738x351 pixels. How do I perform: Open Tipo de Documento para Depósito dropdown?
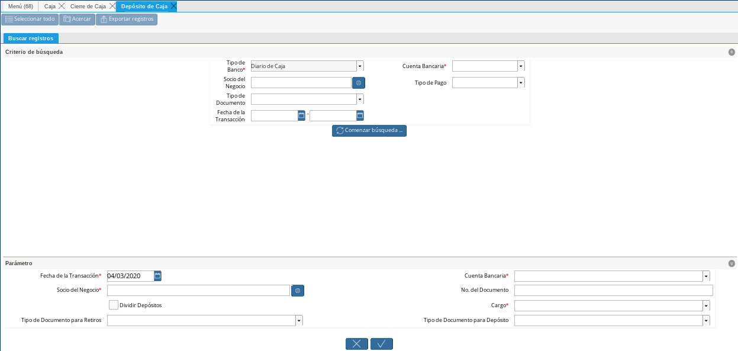click(706, 320)
